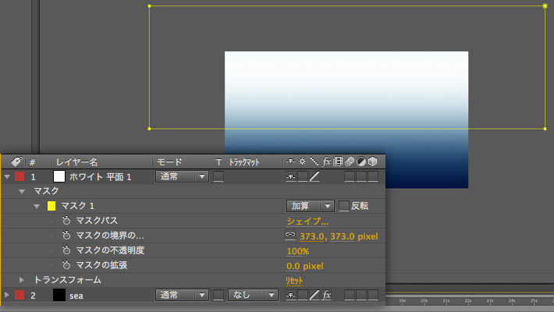
Task: Click the constrain proportions link icon
Action: point(291,235)
